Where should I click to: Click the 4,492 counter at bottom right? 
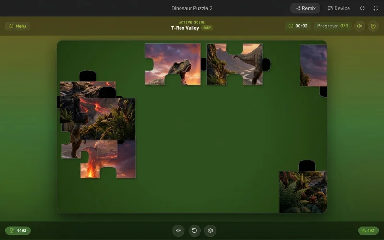(x=368, y=230)
